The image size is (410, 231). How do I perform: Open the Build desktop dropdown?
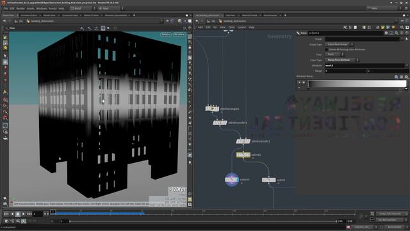coord(83,8)
